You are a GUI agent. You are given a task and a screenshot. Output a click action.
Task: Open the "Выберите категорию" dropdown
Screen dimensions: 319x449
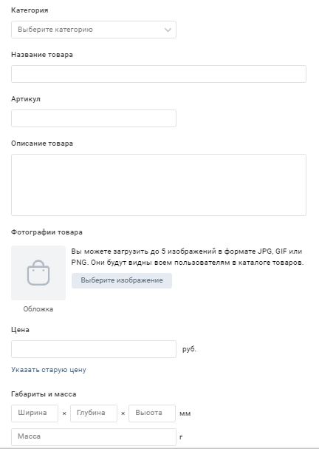94,30
